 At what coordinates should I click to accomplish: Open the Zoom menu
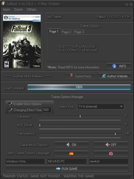tap(18, 9)
